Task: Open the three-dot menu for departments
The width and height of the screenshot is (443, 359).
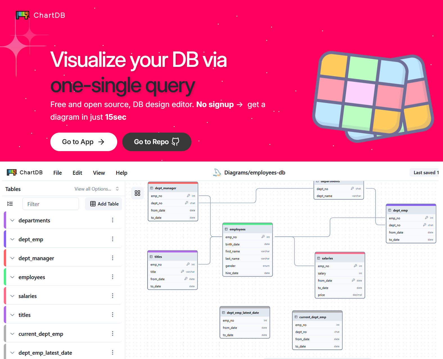Action: pos(112,220)
